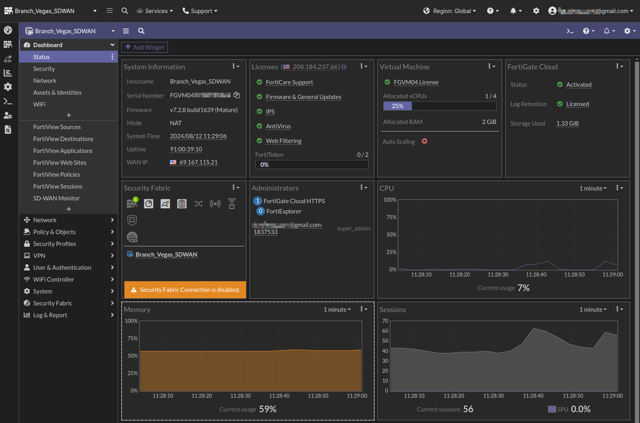Click the Add Widget button
640x423 pixels.
click(145, 47)
